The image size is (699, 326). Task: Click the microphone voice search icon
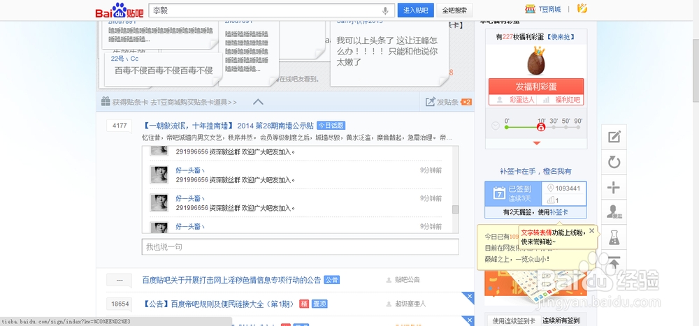(x=385, y=10)
